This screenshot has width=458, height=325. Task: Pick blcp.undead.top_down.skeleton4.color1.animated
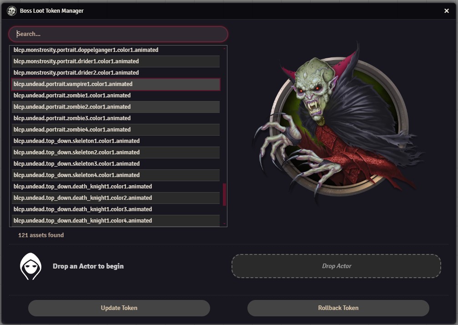[x=116, y=175]
